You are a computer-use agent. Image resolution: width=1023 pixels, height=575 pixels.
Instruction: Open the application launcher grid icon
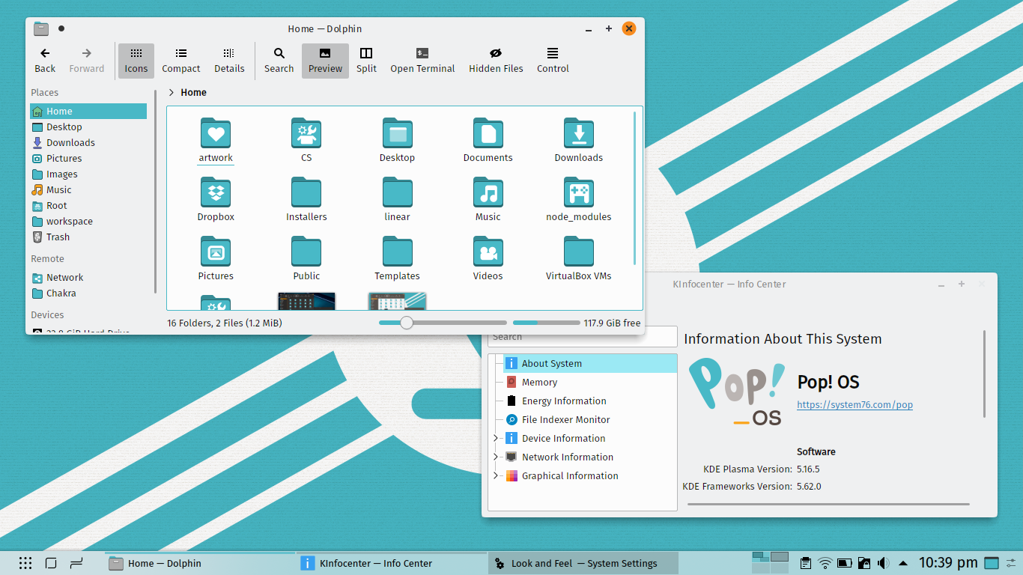click(x=25, y=563)
